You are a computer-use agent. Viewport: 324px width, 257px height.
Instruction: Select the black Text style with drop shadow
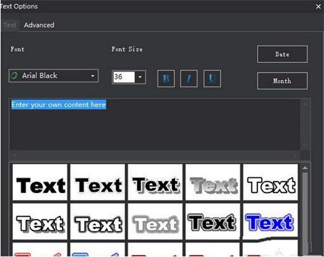(155, 182)
